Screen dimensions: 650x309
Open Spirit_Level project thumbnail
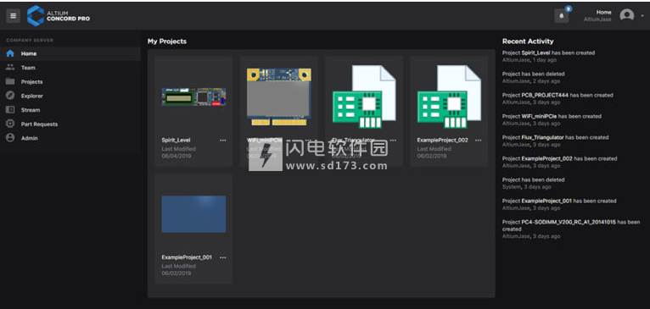pyautogui.click(x=193, y=97)
